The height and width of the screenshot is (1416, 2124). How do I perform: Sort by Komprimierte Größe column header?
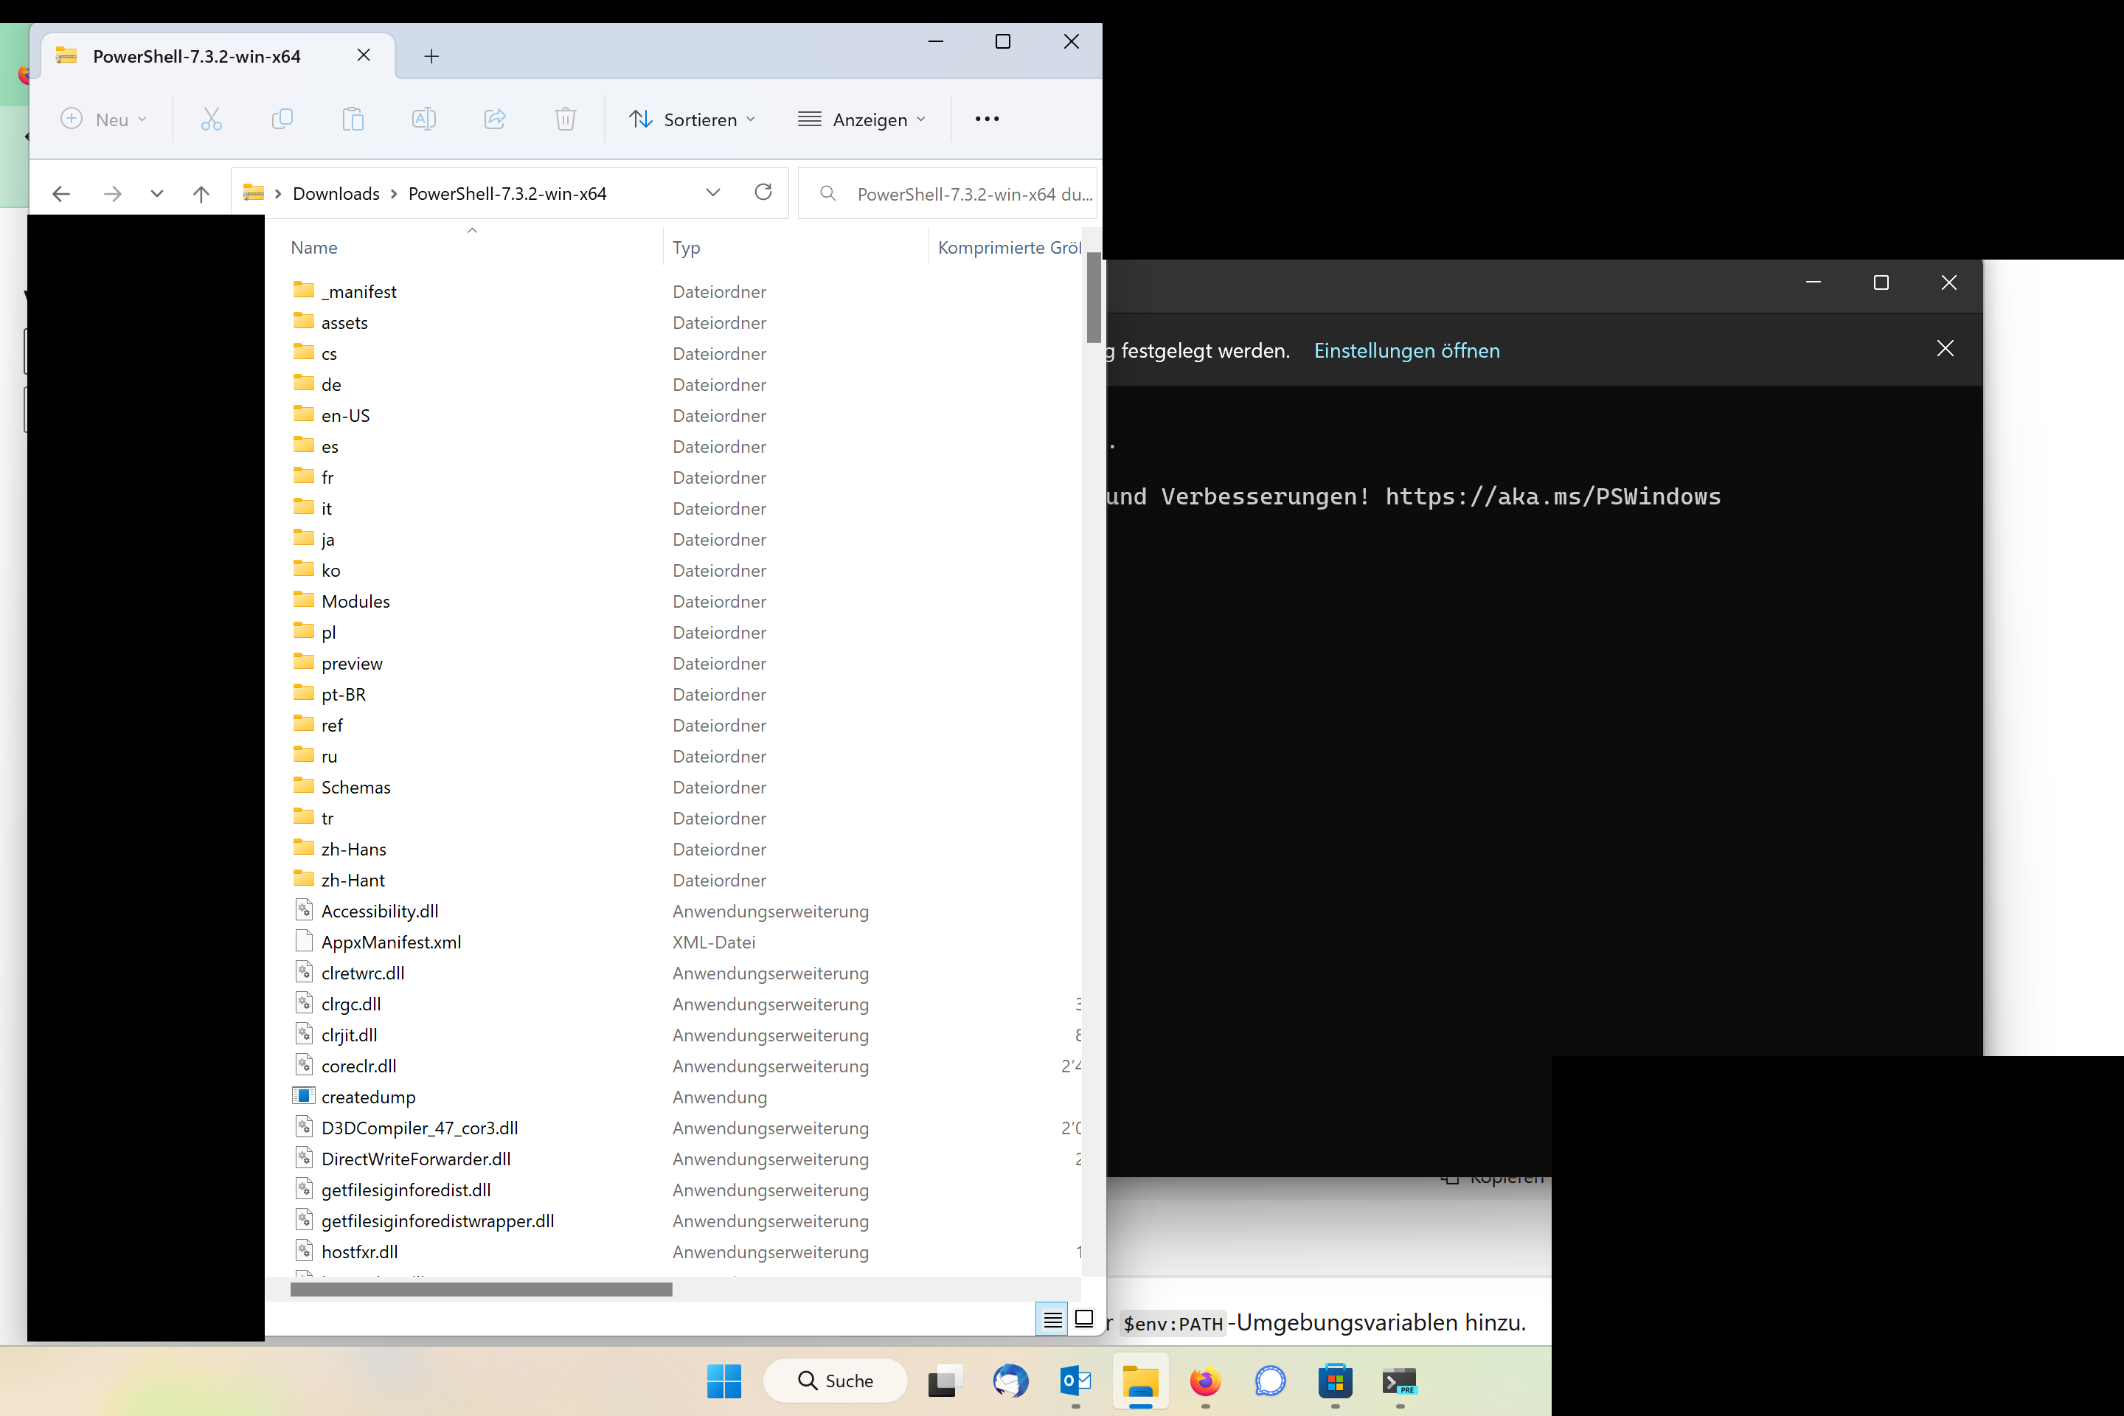click(1009, 248)
